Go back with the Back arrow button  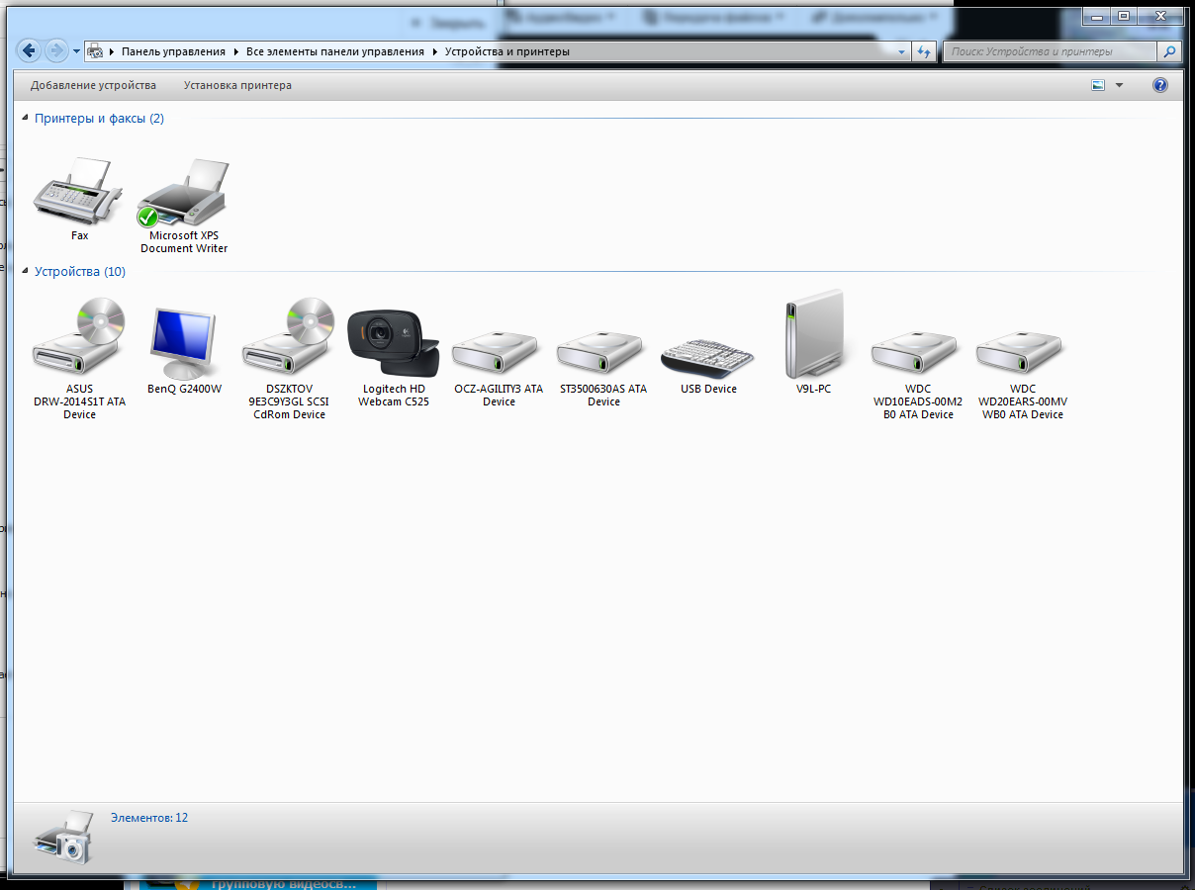pos(30,50)
